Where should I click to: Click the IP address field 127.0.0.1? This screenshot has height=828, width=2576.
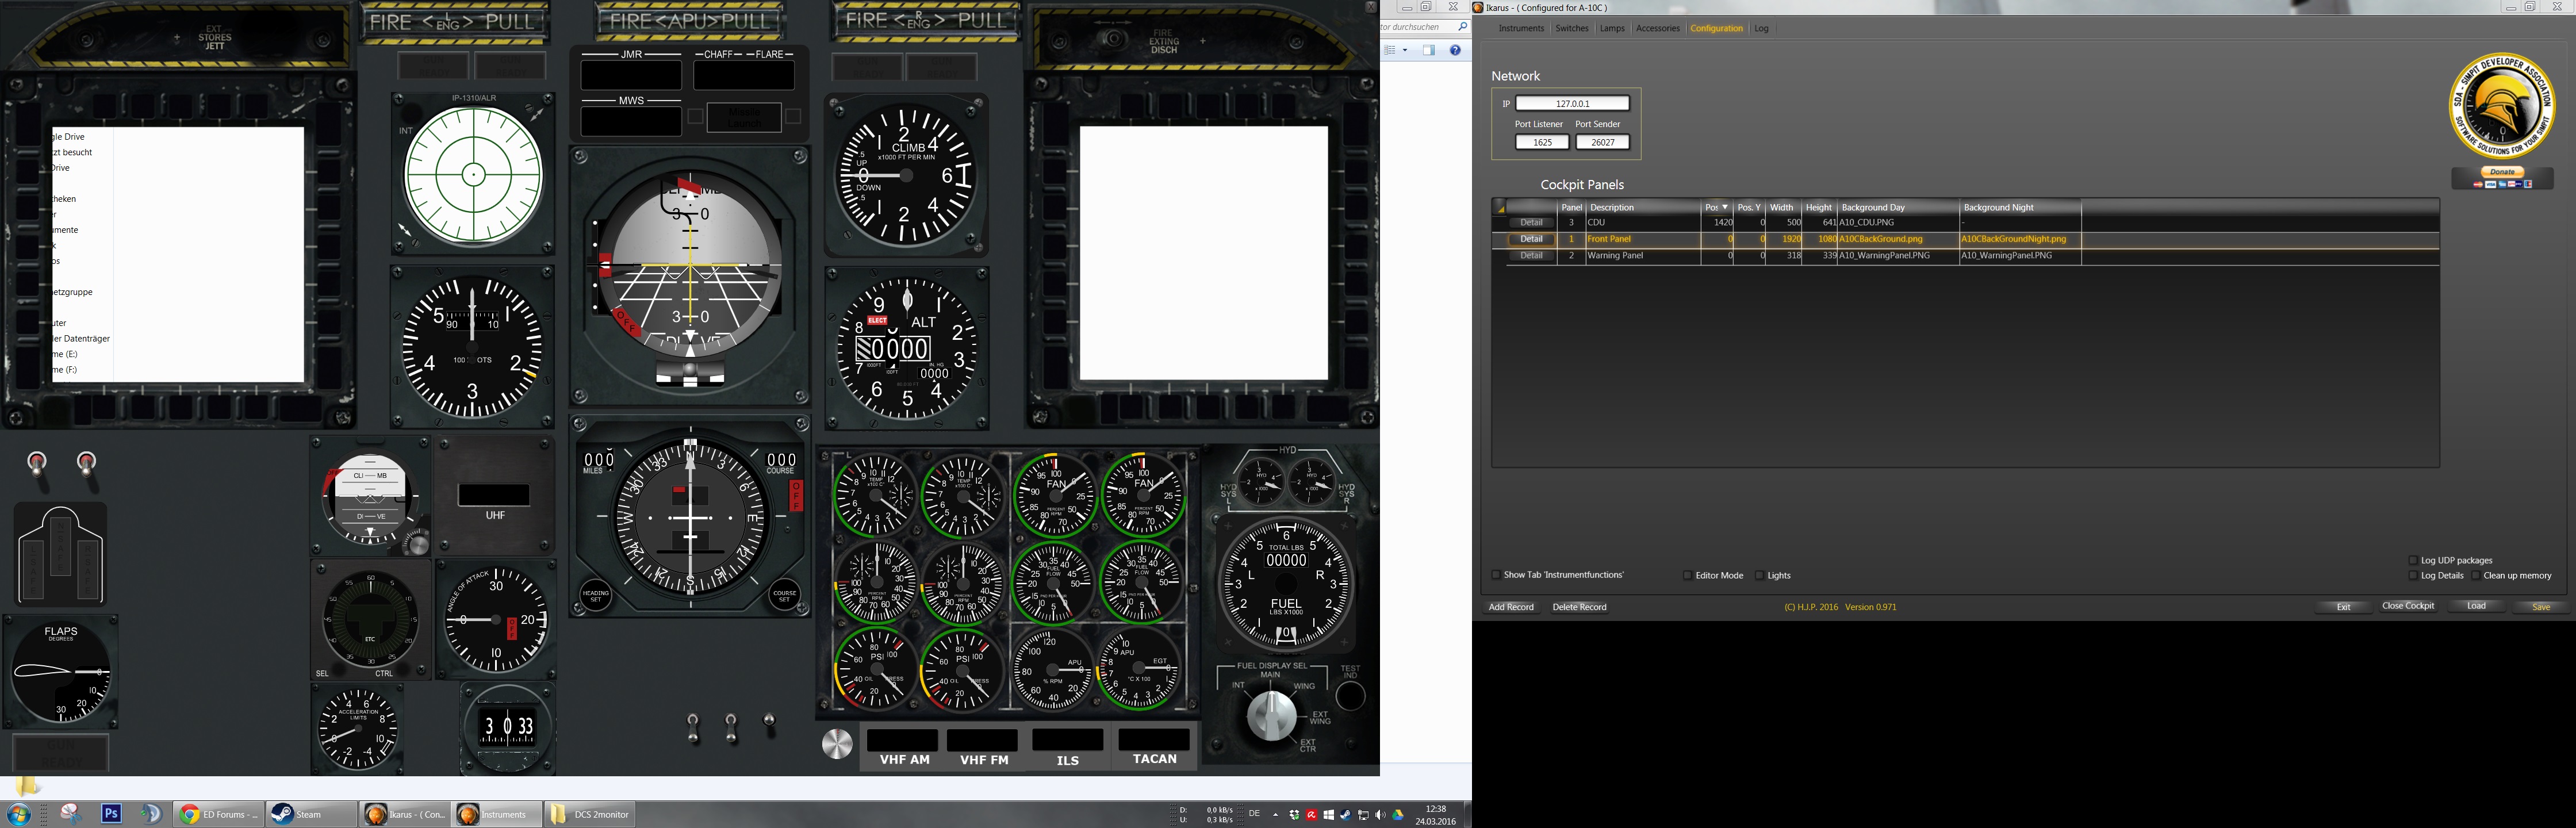tap(1572, 103)
